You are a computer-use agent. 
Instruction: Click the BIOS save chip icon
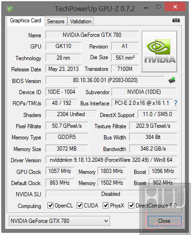click(172, 80)
